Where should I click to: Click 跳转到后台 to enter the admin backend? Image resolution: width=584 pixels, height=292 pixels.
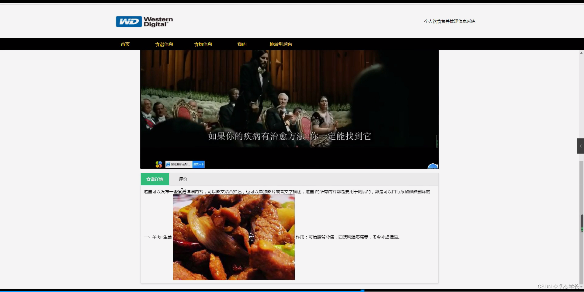281,44
